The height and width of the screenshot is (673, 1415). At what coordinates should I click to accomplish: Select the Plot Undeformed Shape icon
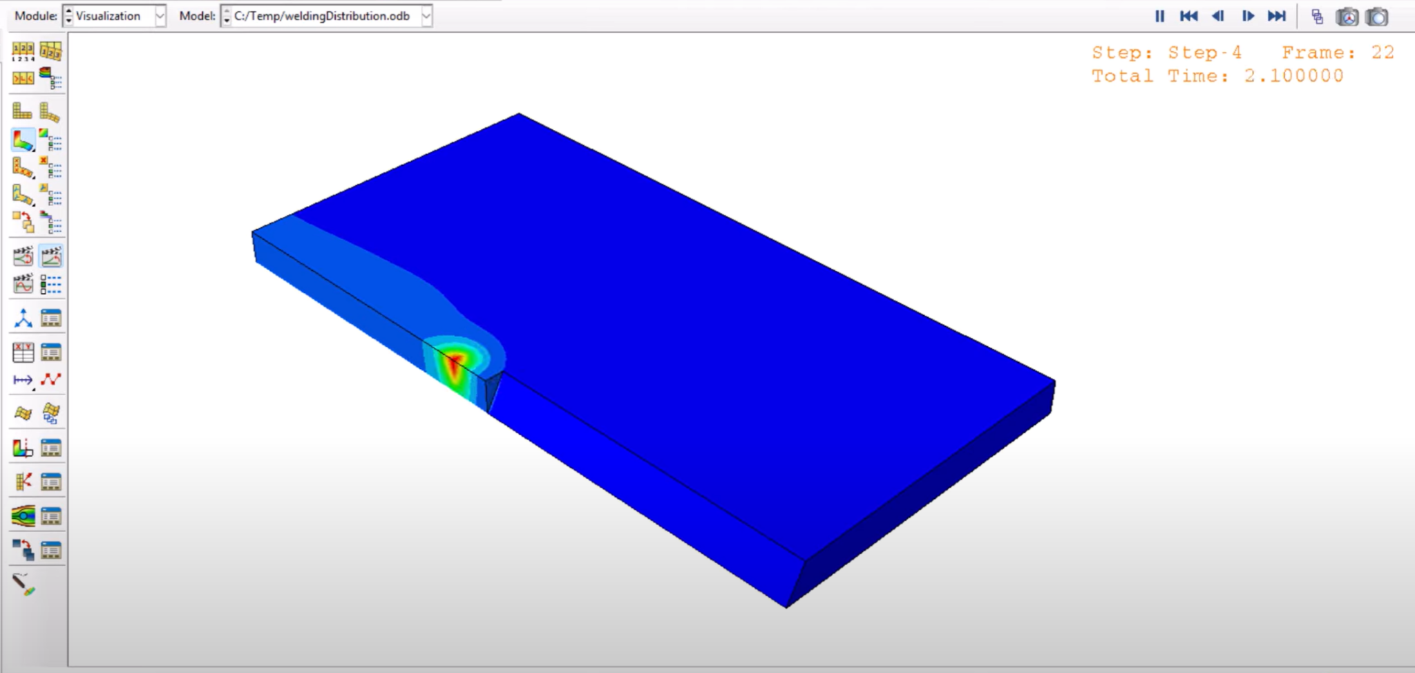[x=21, y=111]
